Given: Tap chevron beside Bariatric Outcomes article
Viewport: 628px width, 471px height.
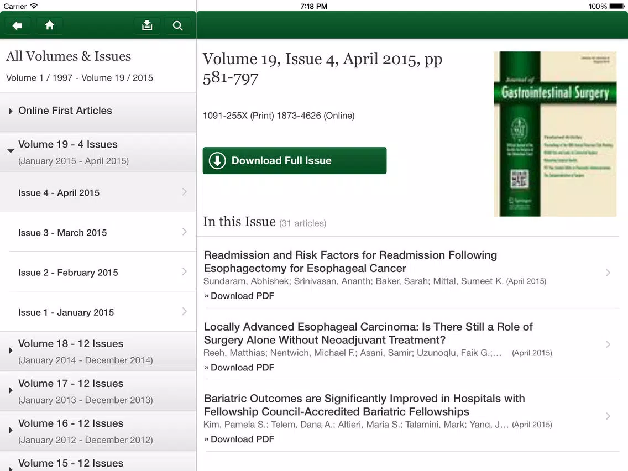Looking at the screenshot, I should [608, 416].
